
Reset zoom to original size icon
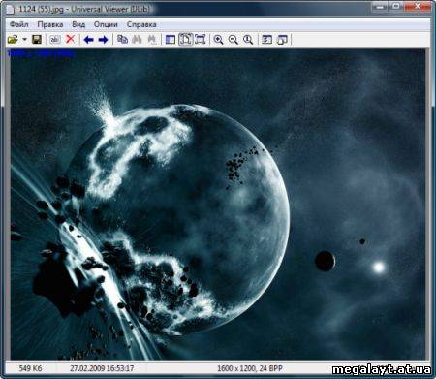coord(248,40)
